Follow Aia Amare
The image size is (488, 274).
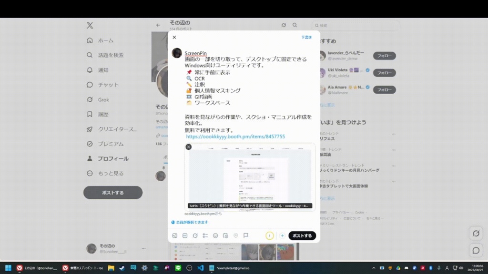click(x=385, y=90)
